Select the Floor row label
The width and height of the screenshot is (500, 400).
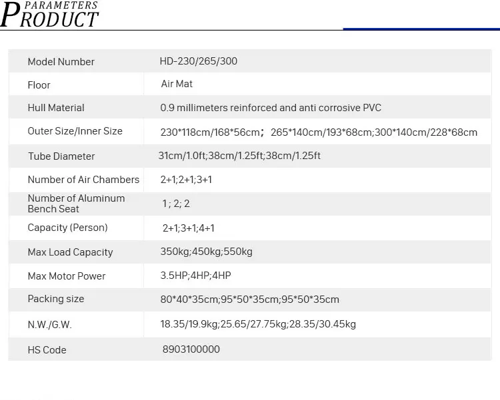tap(39, 85)
